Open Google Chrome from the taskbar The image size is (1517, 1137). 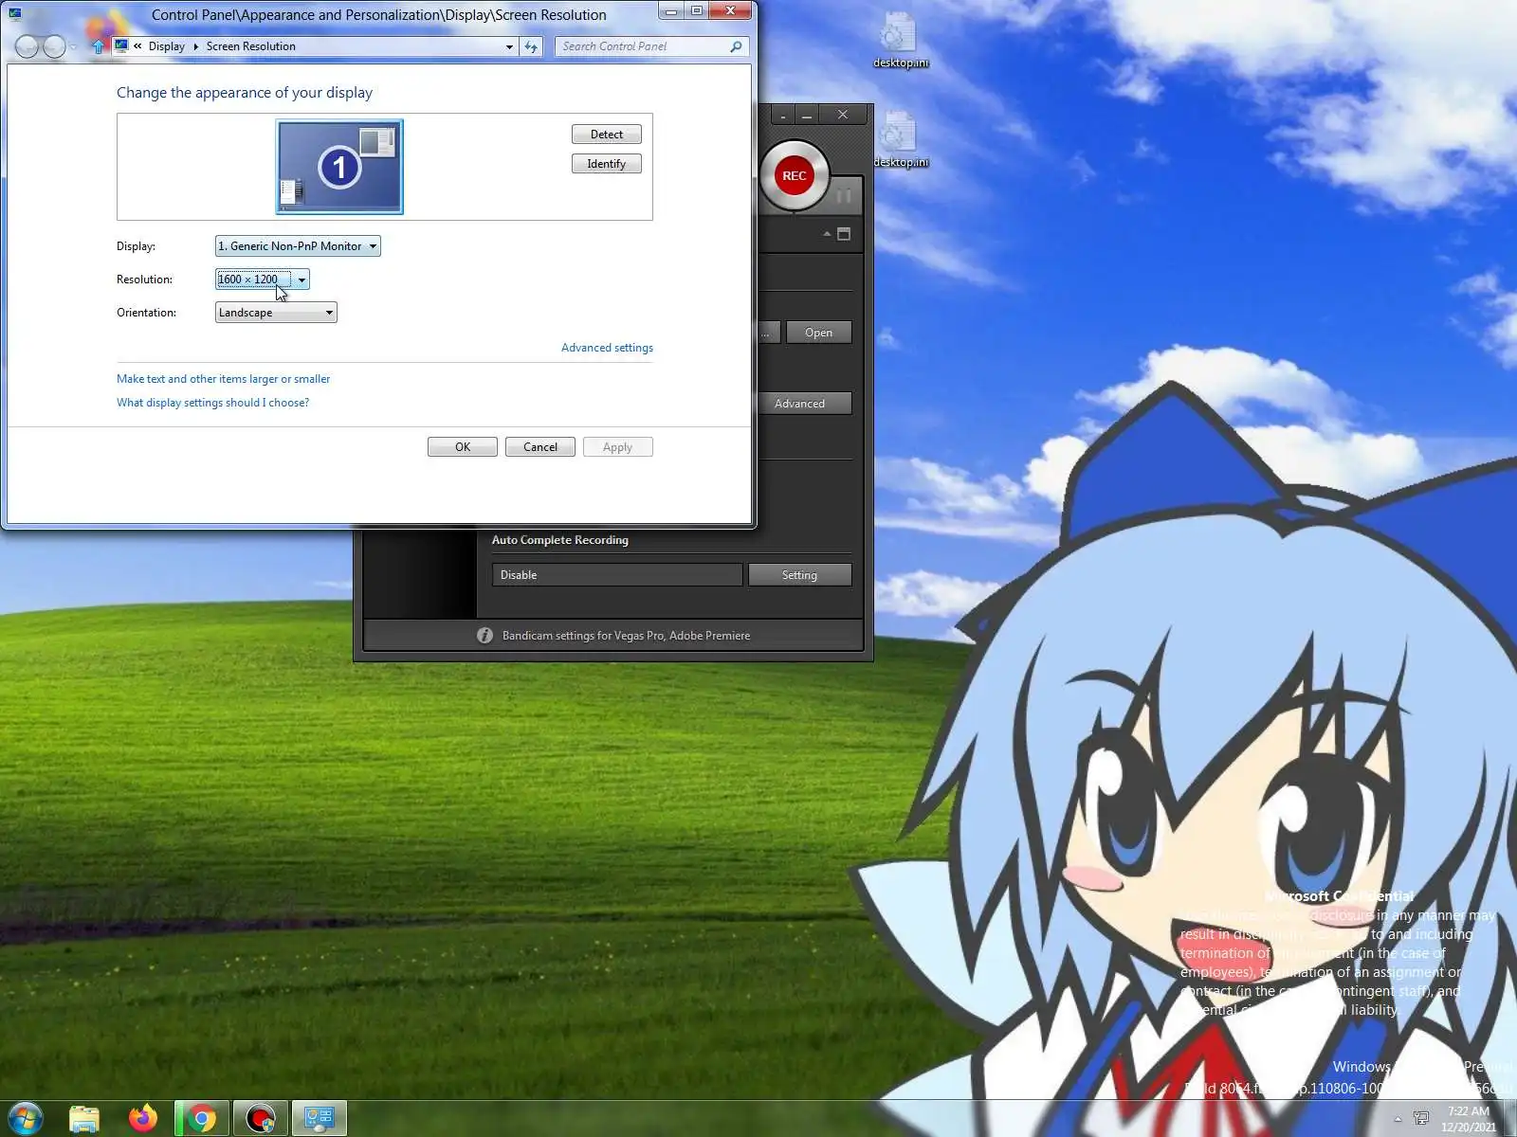click(x=201, y=1118)
